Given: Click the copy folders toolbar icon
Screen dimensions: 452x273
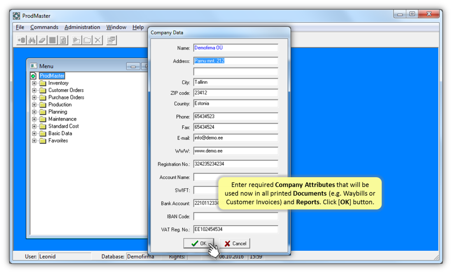Looking at the screenshot, I should click(87, 40).
